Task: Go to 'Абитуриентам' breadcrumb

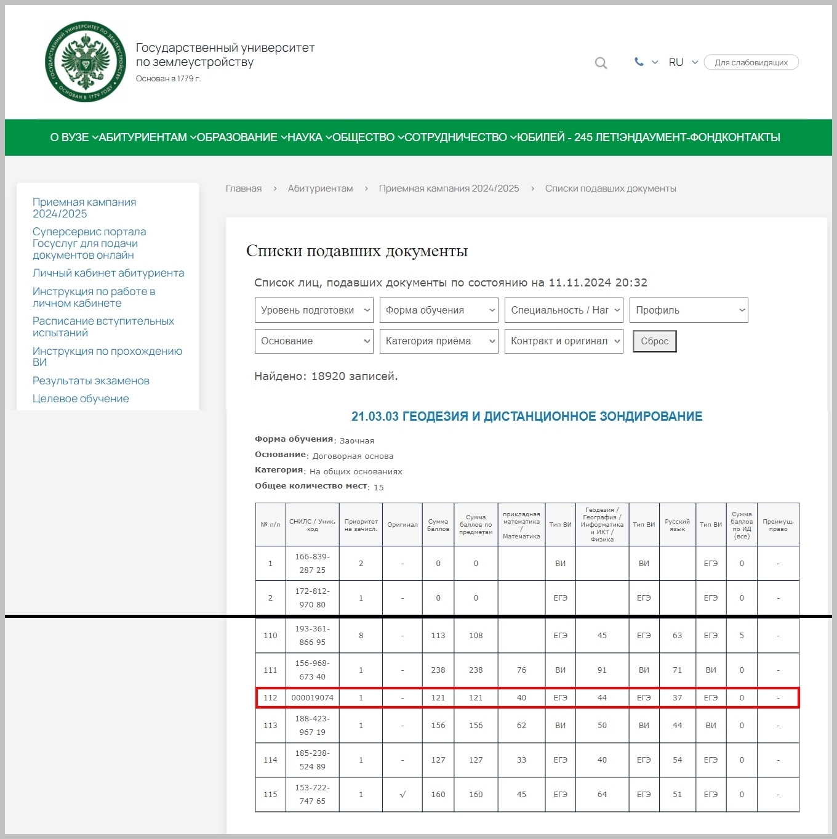Action: coord(320,188)
